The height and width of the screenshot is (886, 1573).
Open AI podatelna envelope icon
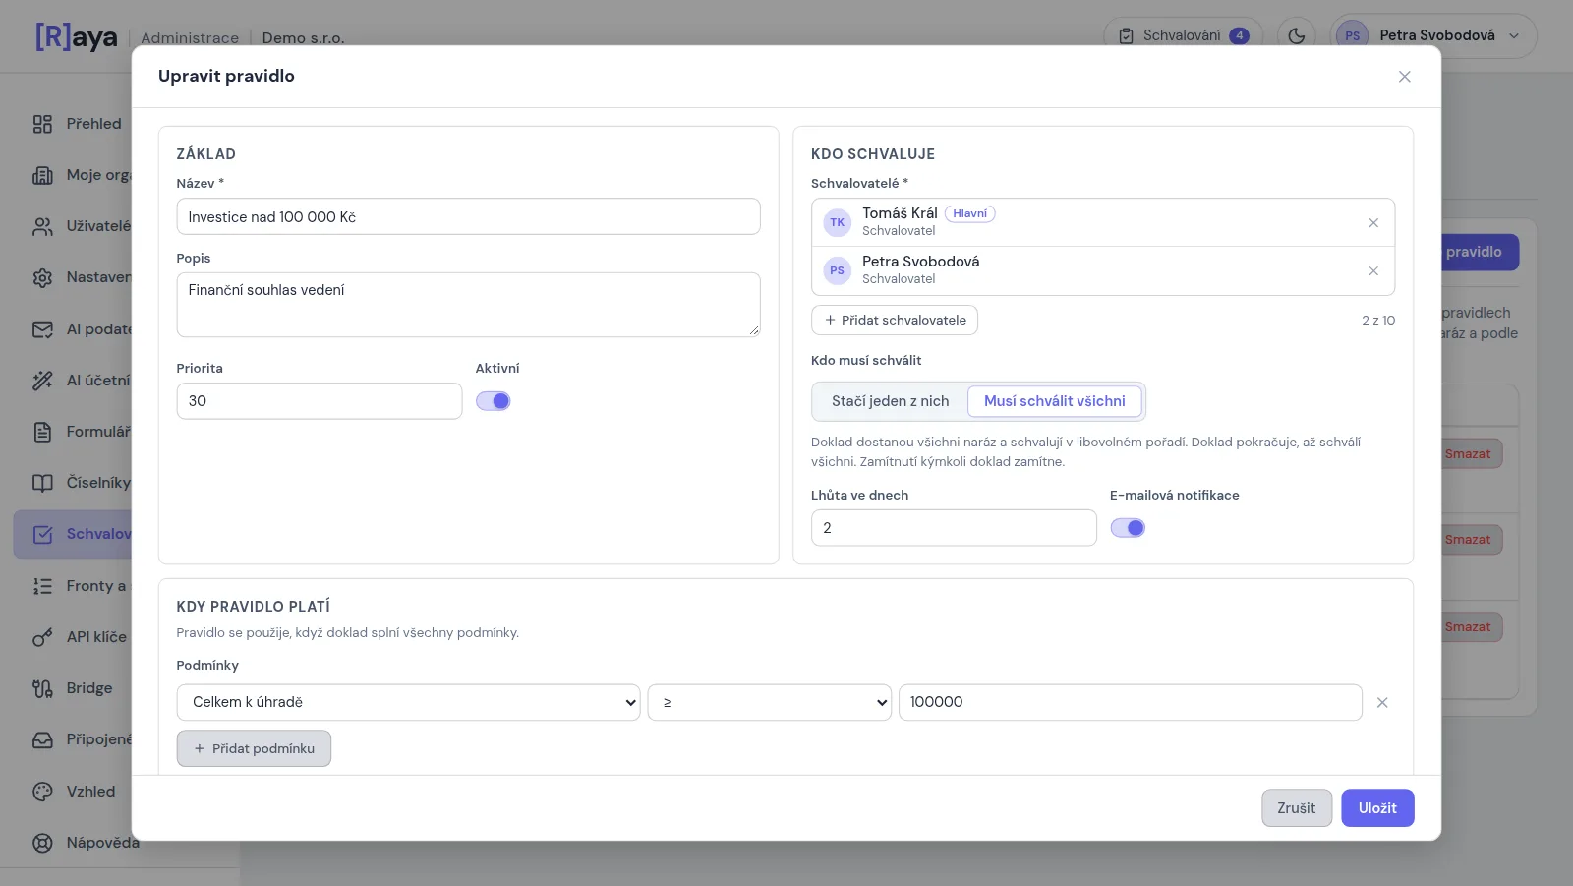tap(42, 329)
